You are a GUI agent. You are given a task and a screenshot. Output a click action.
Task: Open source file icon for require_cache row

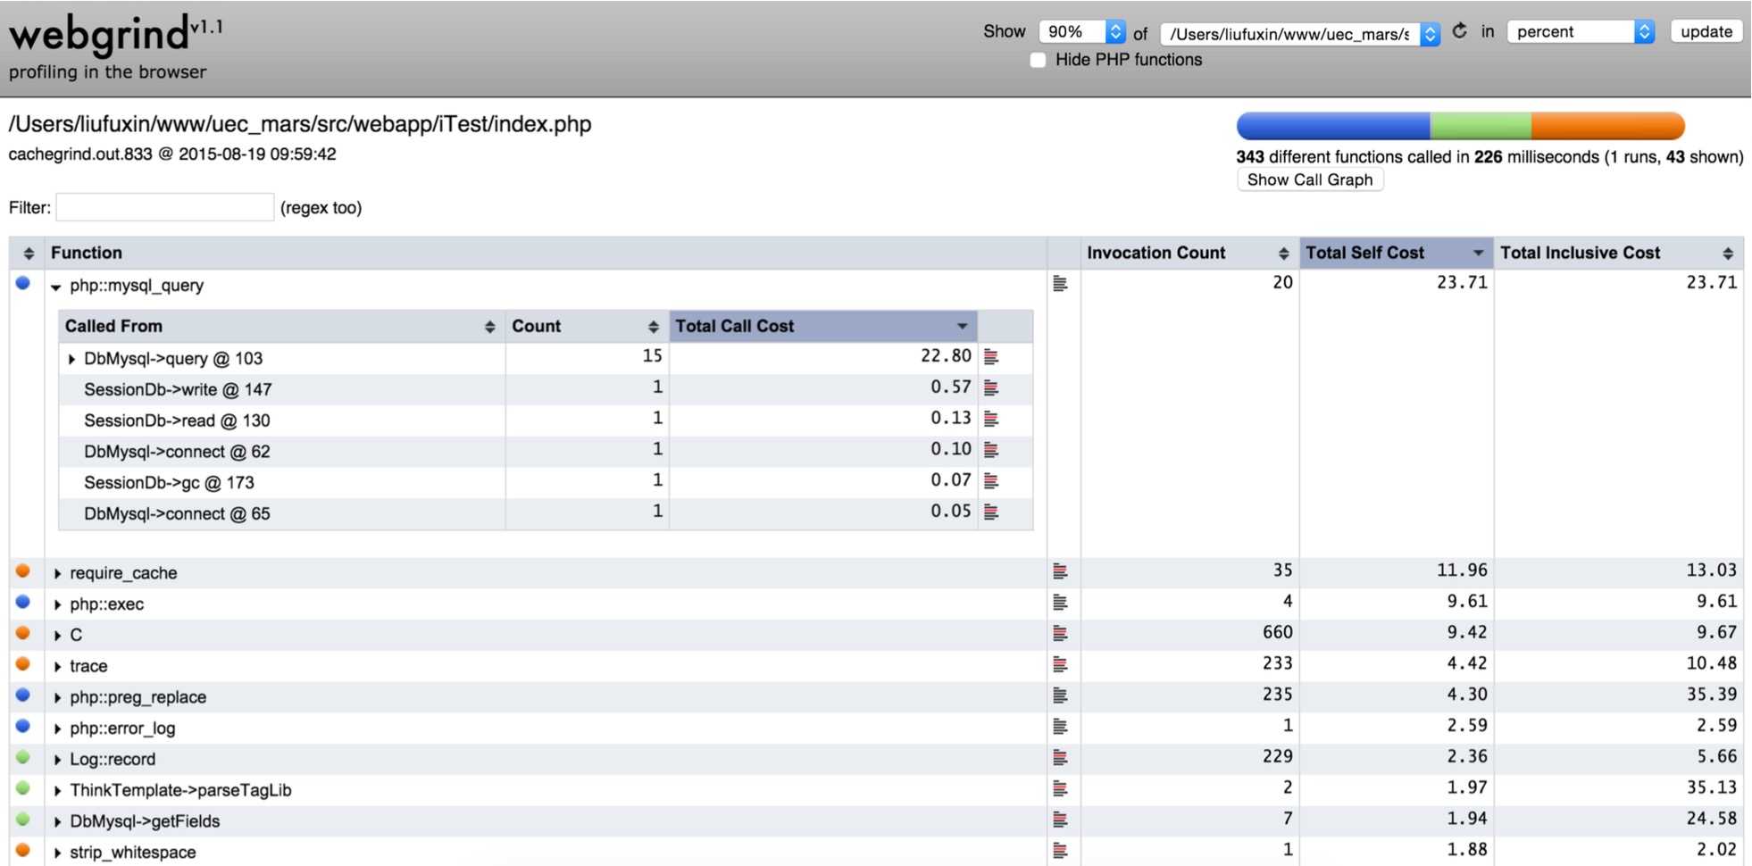point(1060,570)
